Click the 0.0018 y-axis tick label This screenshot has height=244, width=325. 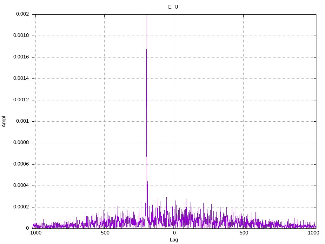point(21,35)
